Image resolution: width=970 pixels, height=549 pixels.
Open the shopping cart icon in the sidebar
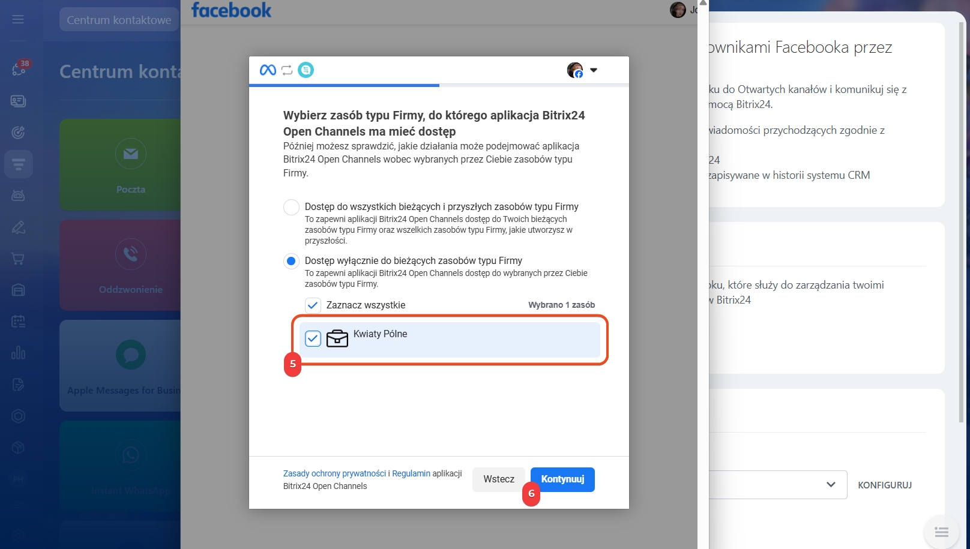pyautogui.click(x=18, y=259)
